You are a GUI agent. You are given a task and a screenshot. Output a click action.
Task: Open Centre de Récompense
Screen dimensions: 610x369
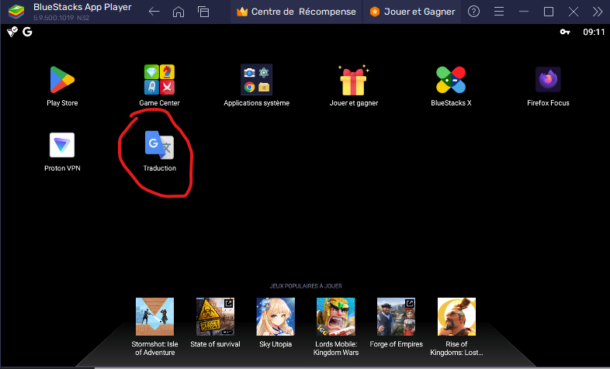coord(296,12)
